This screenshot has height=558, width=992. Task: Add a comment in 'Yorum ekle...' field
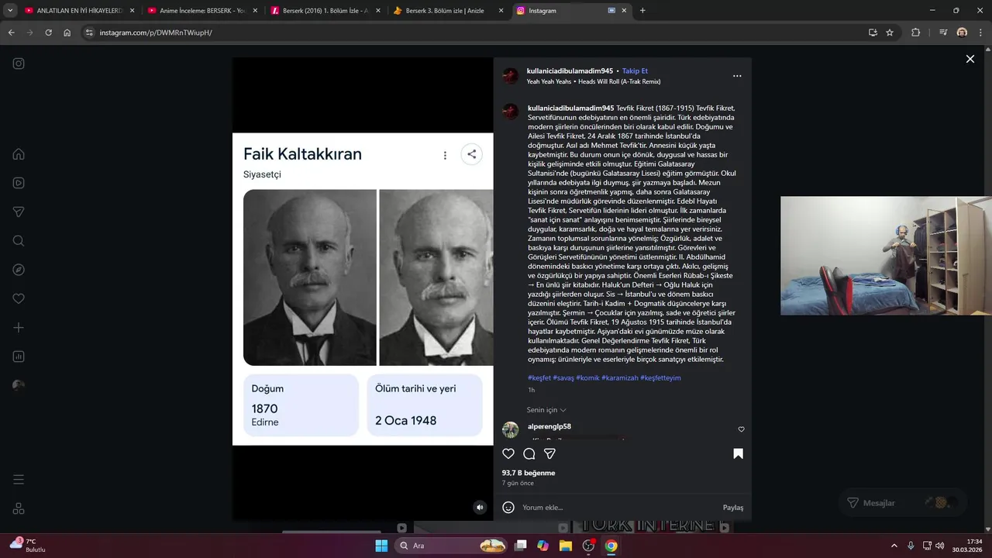click(618, 508)
